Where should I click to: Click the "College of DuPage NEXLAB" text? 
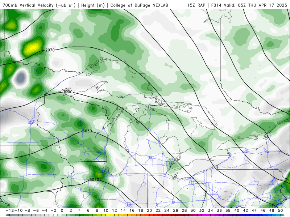click(139, 5)
